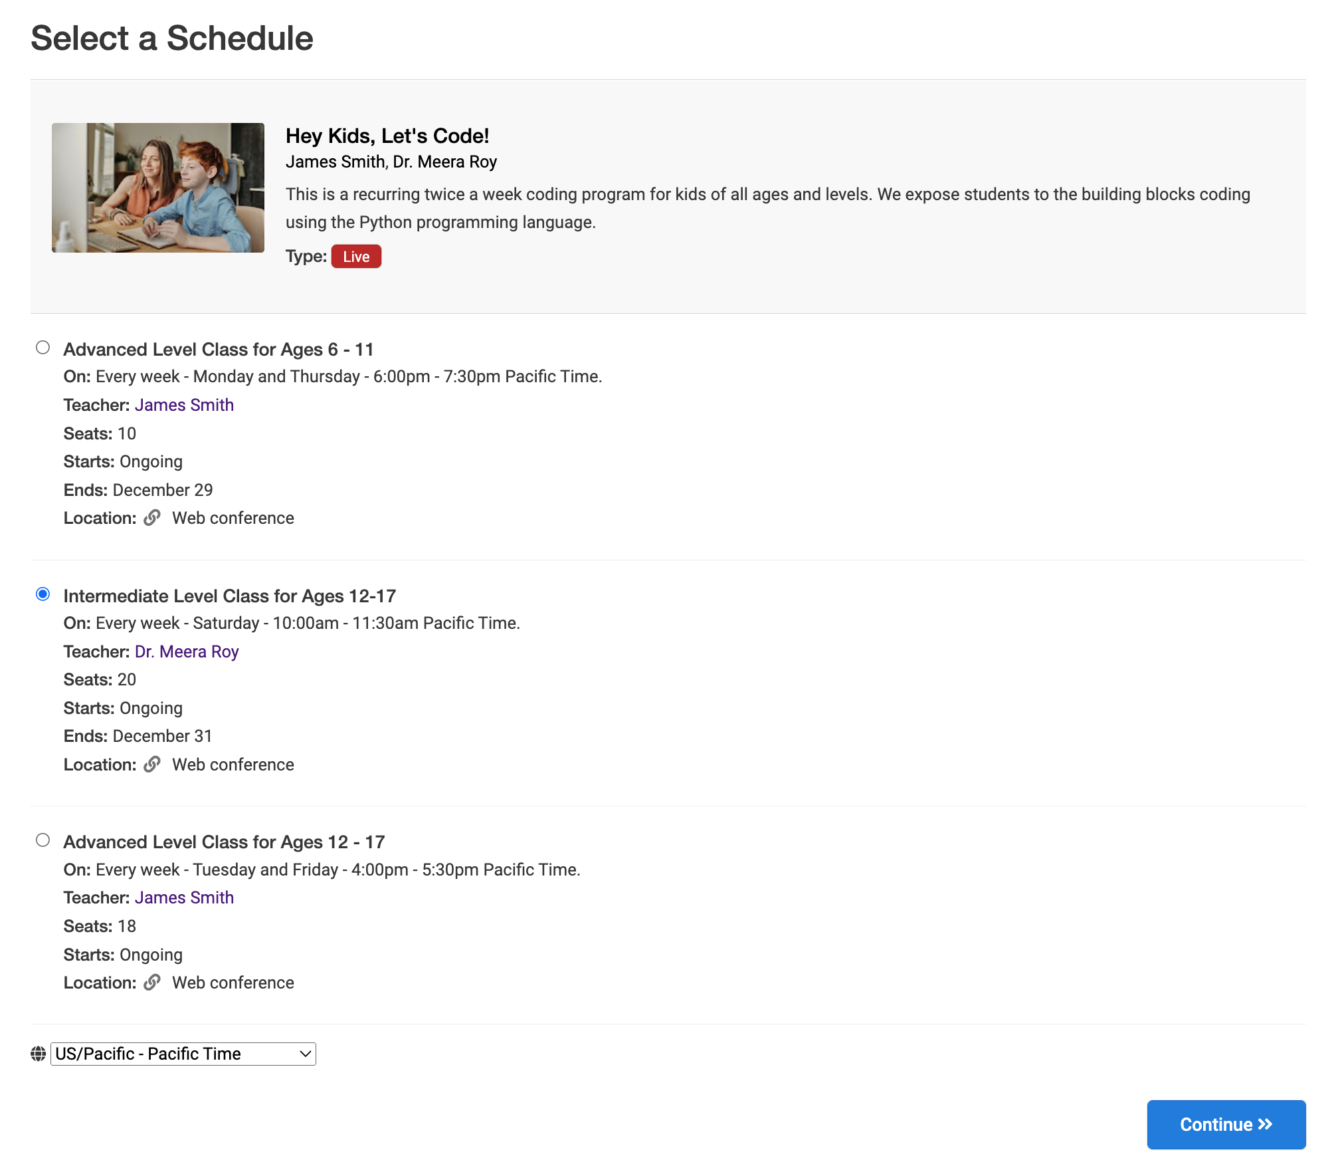Click the Intermediate Level Class title text

pyautogui.click(x=229, y=596)
